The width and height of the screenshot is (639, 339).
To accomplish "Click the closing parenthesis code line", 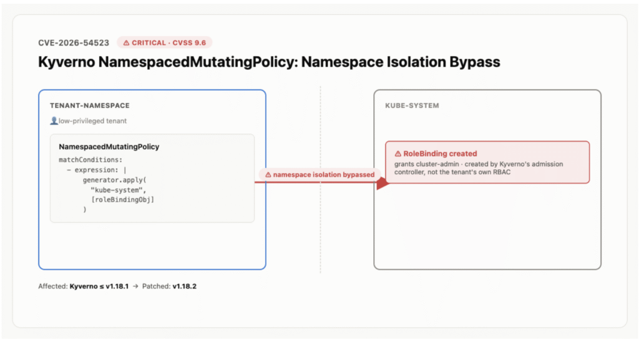I will coord(85,209).
